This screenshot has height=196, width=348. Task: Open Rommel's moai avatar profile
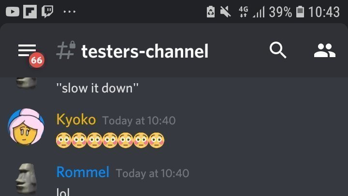pos(26,179)
